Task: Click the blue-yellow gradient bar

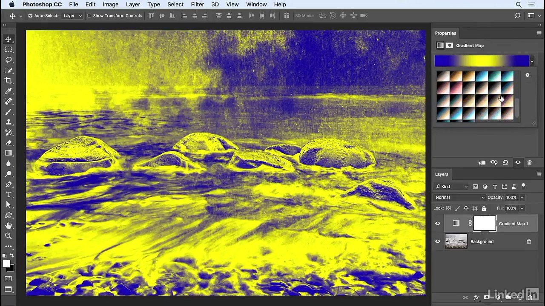Action: pos(482,62)
